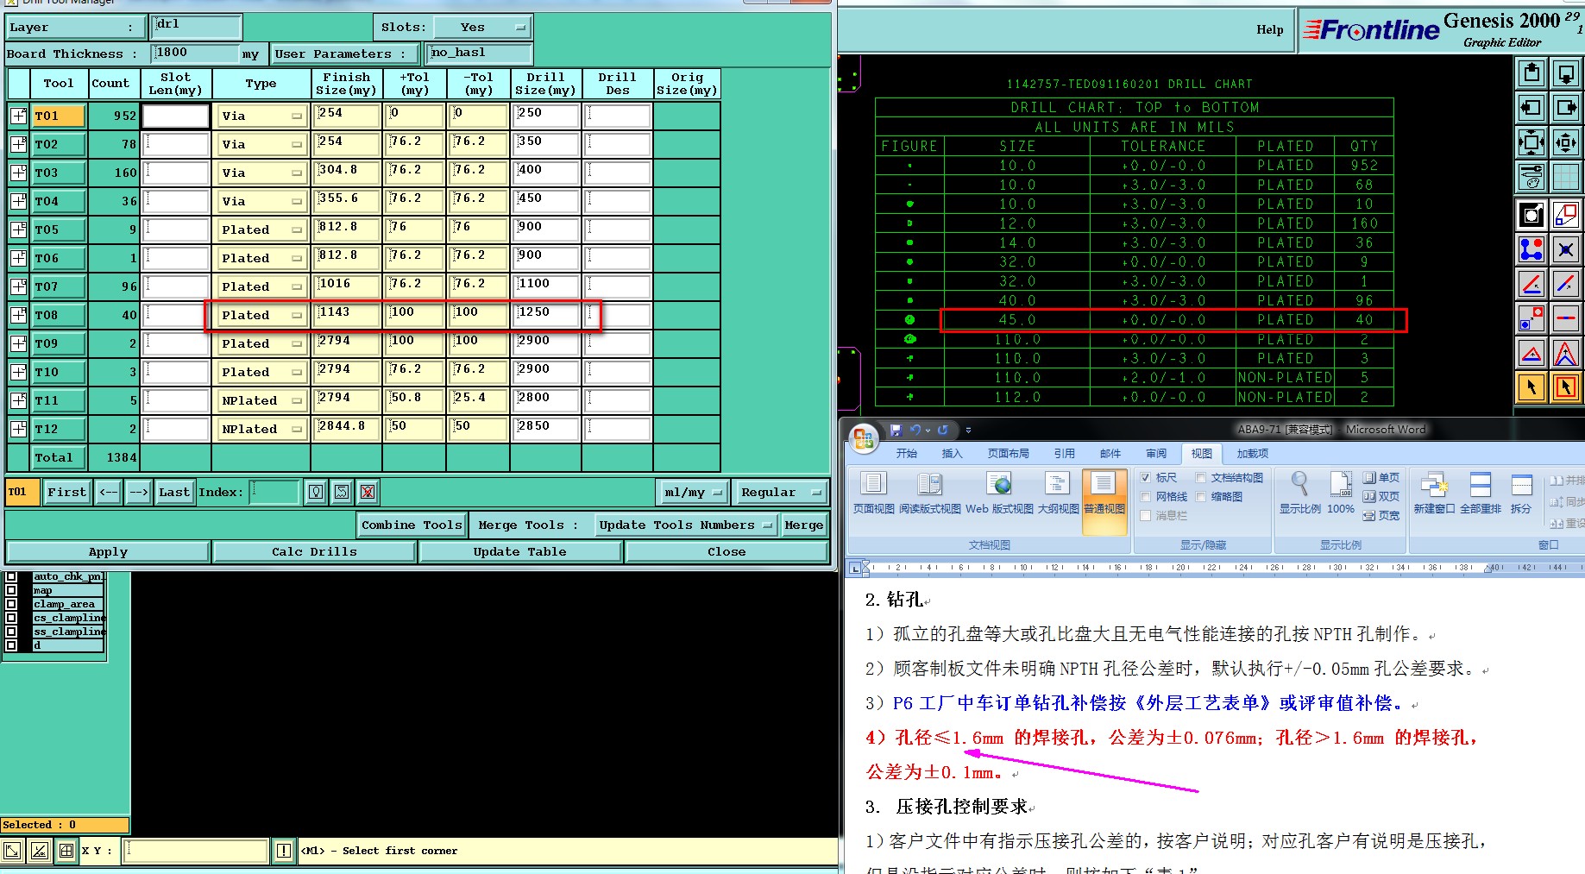This screenshot has width=1585, height=874.
Task: Click the Last navigation button
Action: coord(174,492)
